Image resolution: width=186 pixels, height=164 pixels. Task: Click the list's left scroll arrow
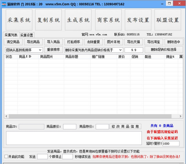[x=7, y=116]
